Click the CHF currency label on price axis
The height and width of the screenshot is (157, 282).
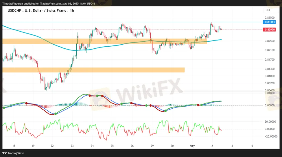coord(268,10)
